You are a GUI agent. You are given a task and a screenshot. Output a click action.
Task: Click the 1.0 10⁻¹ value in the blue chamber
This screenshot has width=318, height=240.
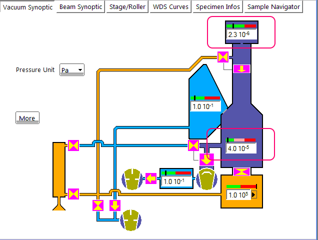pyautogui.click(x=205, y=106)
